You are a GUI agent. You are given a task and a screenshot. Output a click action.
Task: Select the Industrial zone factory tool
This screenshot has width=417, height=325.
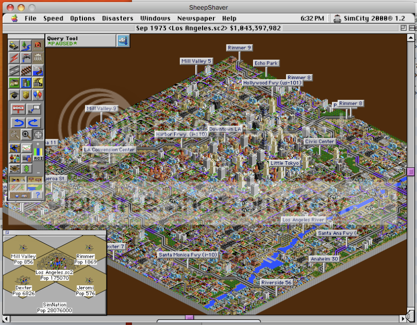[x=38, y=82]
